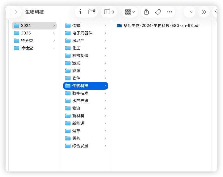Image resolution: width=223 pixels, height=177 pixels.
Task: Click the Edit Tags icon
Action: click(158, 12)
